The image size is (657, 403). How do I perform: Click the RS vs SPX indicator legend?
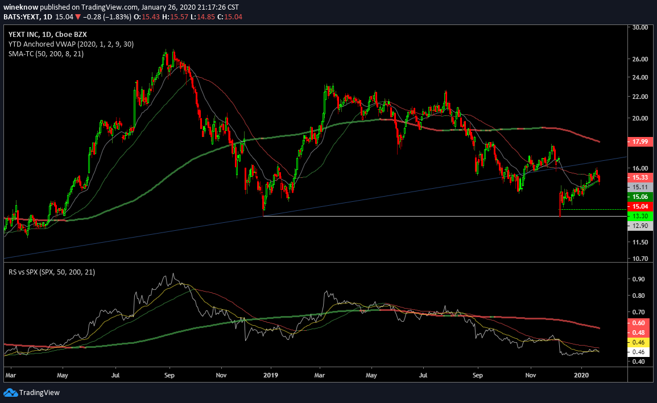tap(52, 272)
